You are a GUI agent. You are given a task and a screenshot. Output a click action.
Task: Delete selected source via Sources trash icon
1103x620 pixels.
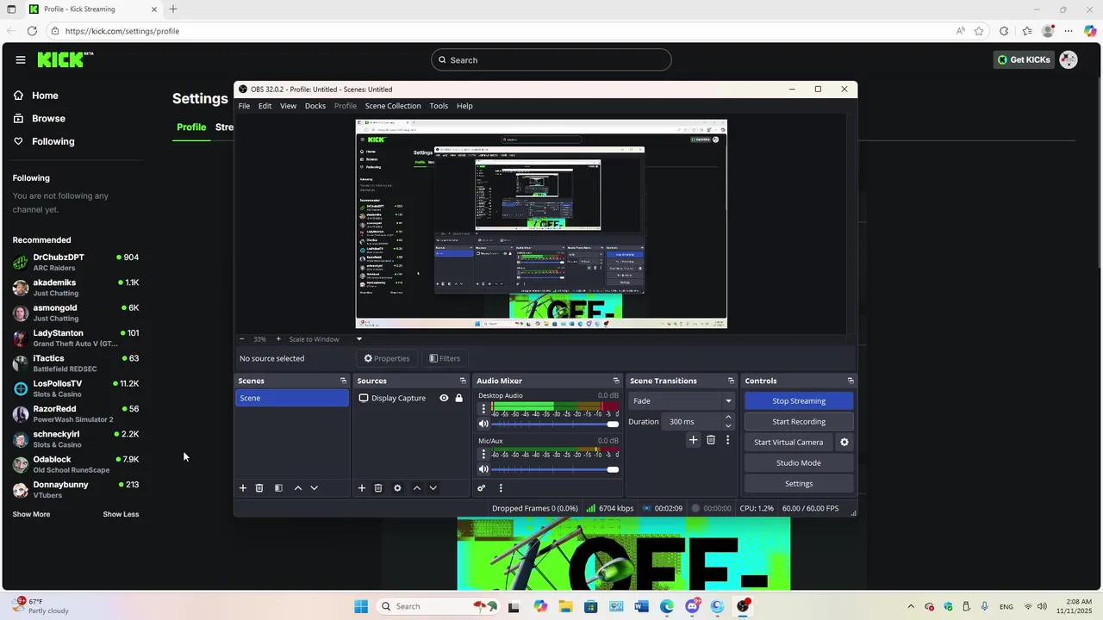click(x=378, y=488)
